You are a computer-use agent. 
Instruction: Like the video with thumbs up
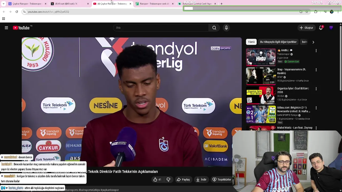(x=157, y=179)
